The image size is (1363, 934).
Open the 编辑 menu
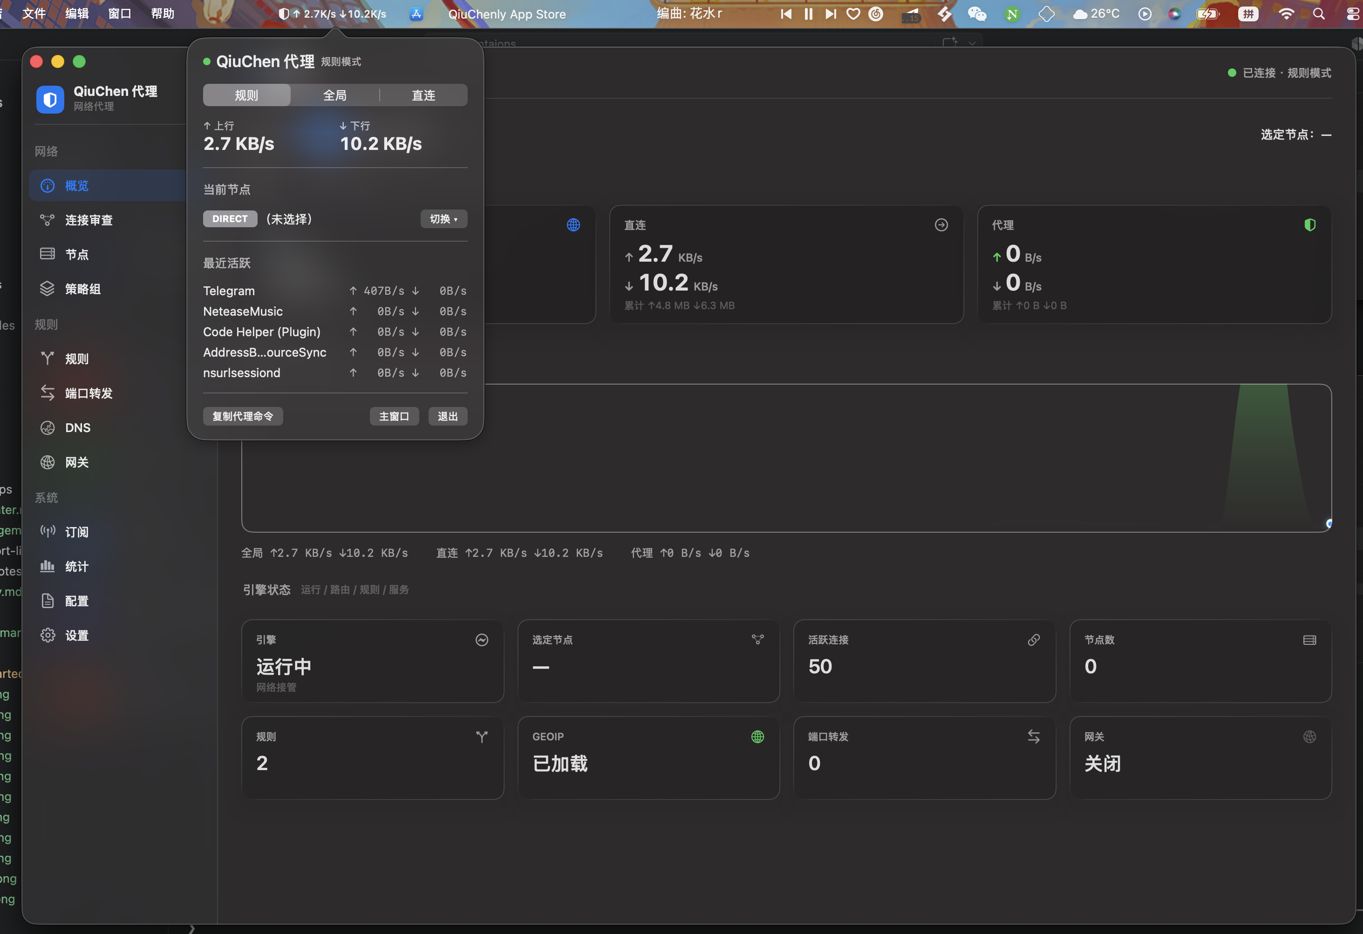[x=77, y=14]
